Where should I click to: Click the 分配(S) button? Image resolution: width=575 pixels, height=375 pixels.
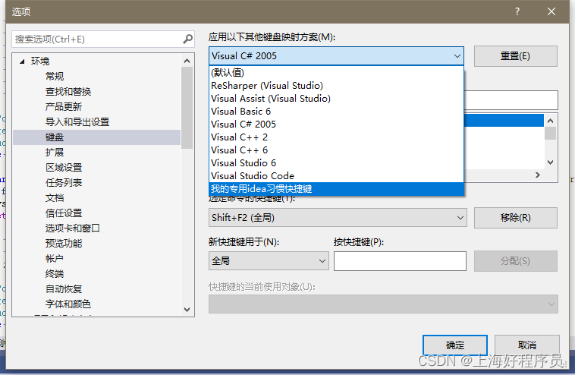516,261
